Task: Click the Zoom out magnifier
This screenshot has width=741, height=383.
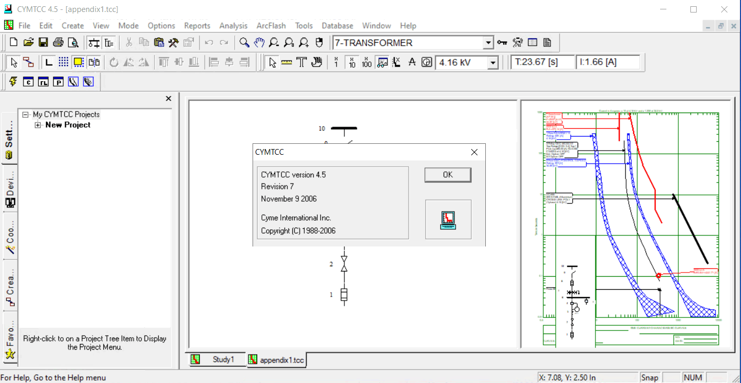Action: coord(274,43)
